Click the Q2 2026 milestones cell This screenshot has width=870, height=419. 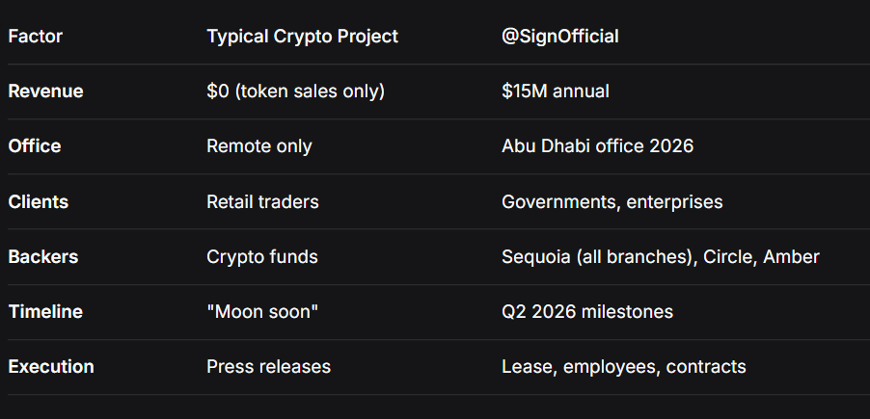(587, 312)
